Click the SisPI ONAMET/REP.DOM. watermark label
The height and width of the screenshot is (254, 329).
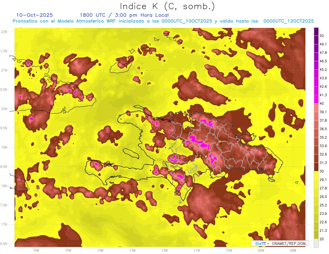point(279,243)
